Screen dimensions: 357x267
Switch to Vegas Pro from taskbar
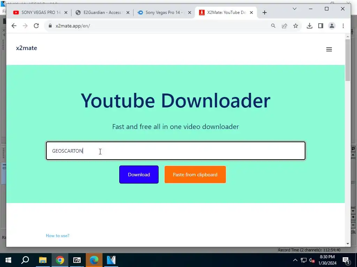(111, 260)
